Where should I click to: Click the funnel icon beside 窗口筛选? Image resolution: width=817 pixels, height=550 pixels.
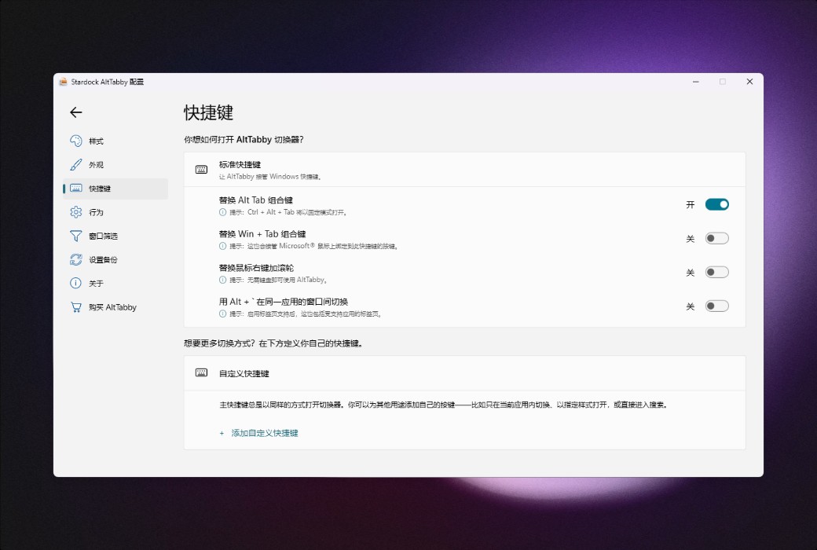pyautogui.click(x=76, y=236)
